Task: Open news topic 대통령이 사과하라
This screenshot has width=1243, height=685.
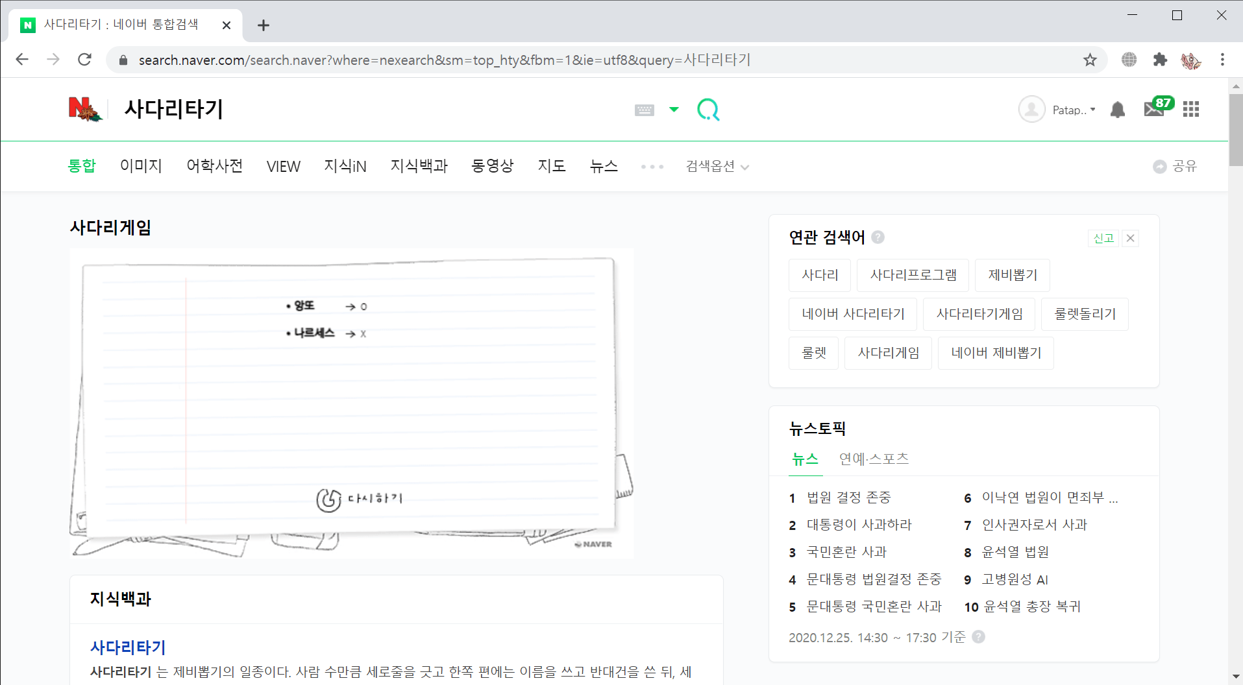Action: pyautogui.click(x=859, y=525)
